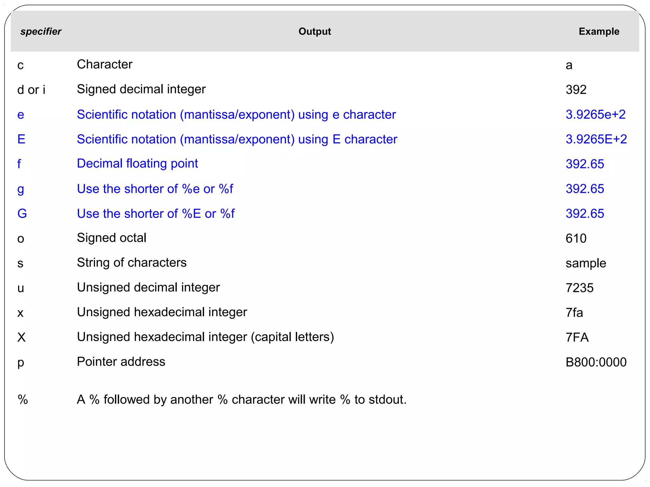Click '392.65' in the f row
Viewport: 650px width, 487px height.
(x=585, y=164)
